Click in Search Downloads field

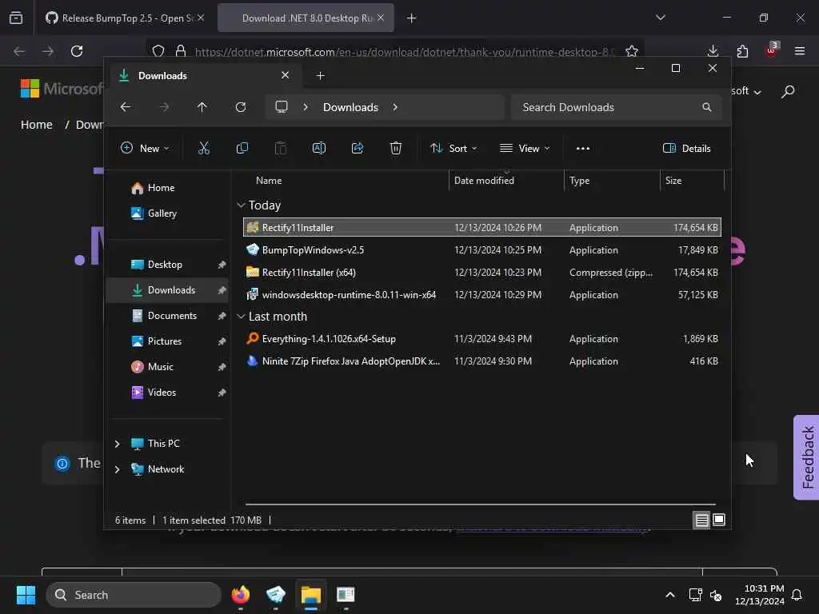point(617,107)
